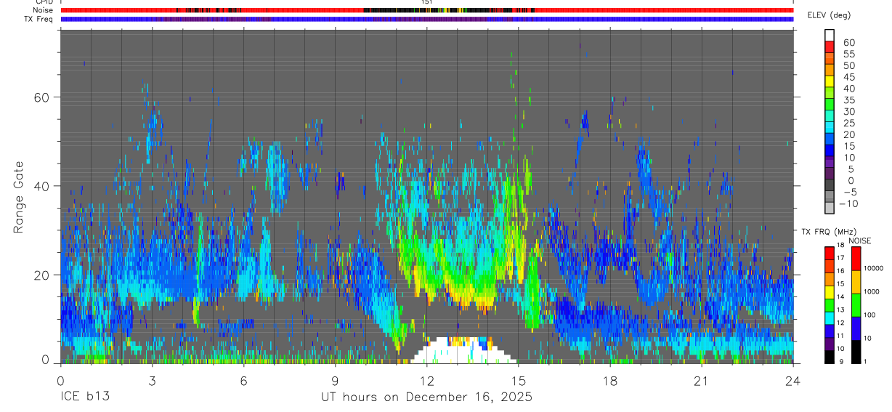Click the '21' hour label on the time axis
Screen dimensions: 892x412
click(701, 381)
